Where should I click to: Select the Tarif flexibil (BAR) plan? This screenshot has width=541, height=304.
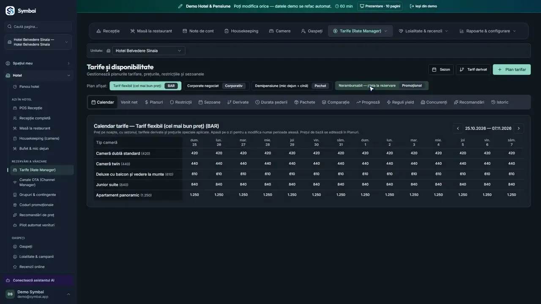[x=145, y=86]
